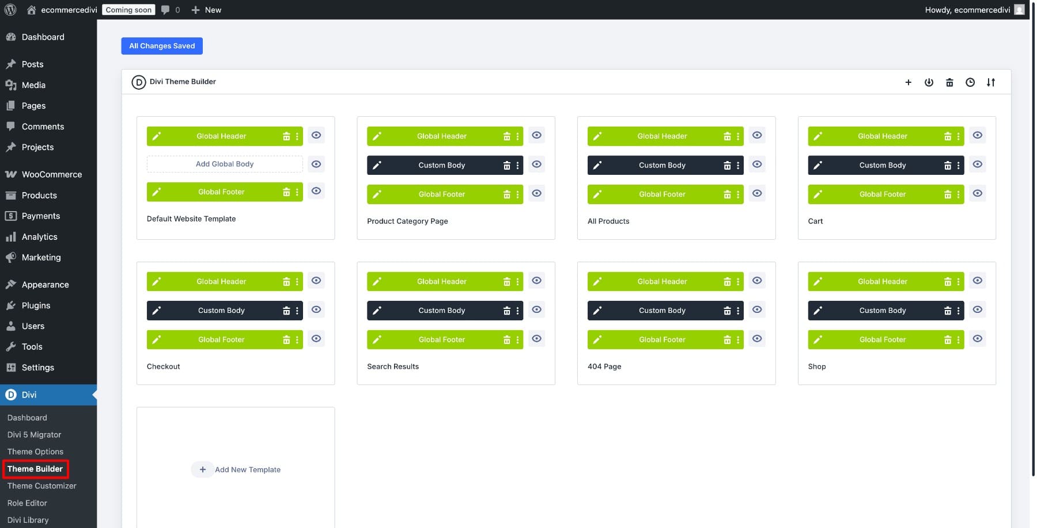Image resolution: width=1037 pixels, height=528 pixels.
Task: Click the save icon in Theme Builder toolbar
Action: coord(929,82)
